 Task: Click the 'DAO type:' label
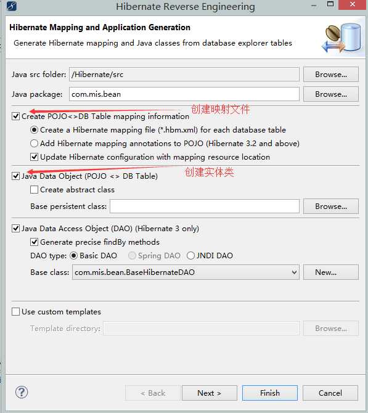click(49, 256)
